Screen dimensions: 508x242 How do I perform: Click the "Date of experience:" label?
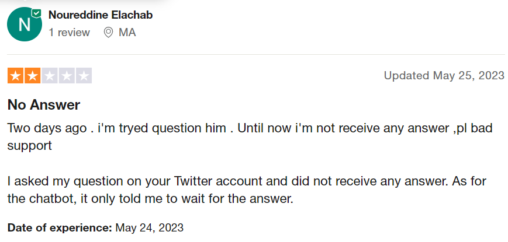click(60, 228)
